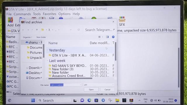The width and height of the screenshot is (187, 105).
Task: Select pinned Desktop in navigation pane
Action: pos(34,73)
